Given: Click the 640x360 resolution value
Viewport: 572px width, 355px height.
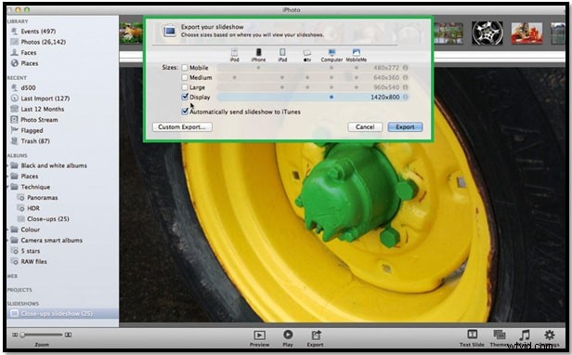Looking at the screenshot, I should (x=386, y=77).
